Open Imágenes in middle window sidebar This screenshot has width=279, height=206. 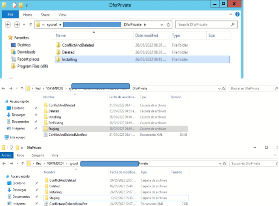coord(18,128)
